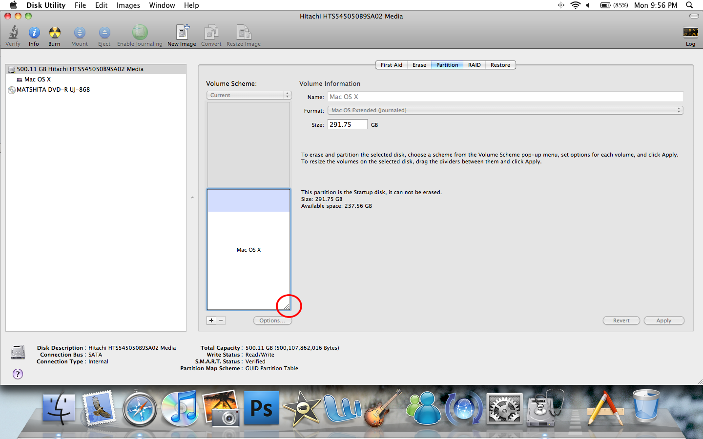
Task: Switch to the Erase tab
Action: click(x=419, y=65)
